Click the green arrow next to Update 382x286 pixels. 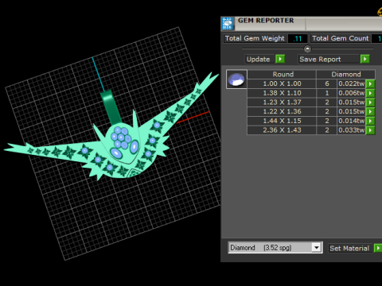280,59
